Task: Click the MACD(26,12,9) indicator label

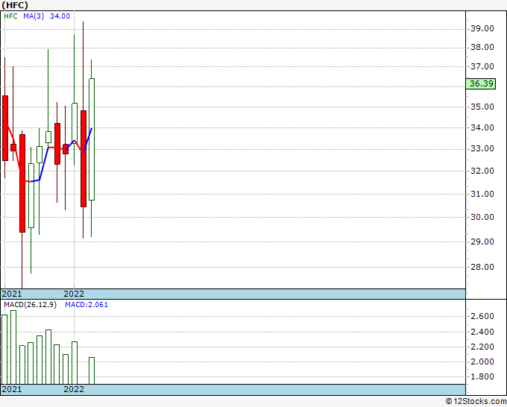Action: coord(30,305)
